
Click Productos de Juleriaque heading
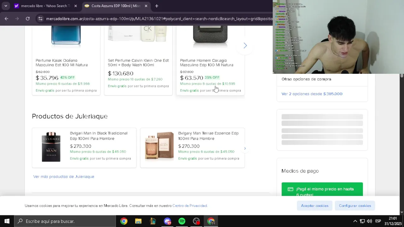(x=70, y=116)
